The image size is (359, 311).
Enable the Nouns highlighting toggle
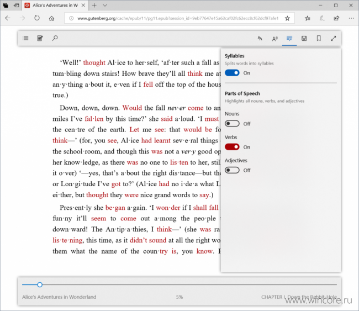click(232, 124)
